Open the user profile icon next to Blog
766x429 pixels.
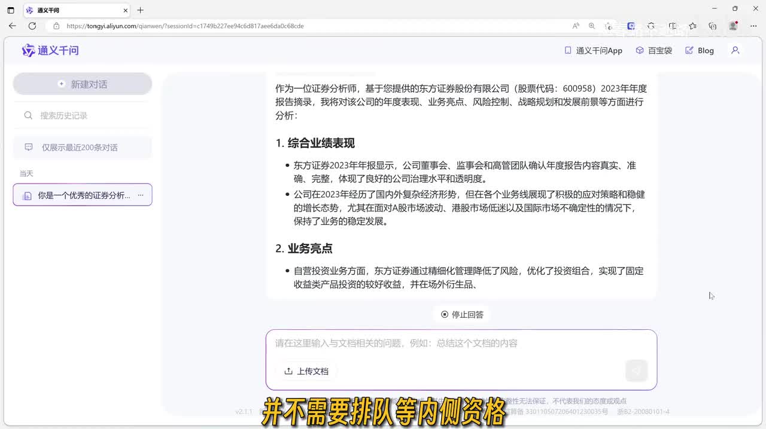click(735, 51)
